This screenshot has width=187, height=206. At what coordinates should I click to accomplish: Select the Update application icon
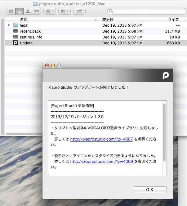click(16, 43)
